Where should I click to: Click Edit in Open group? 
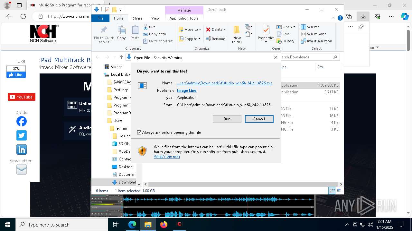pos(283,34)
